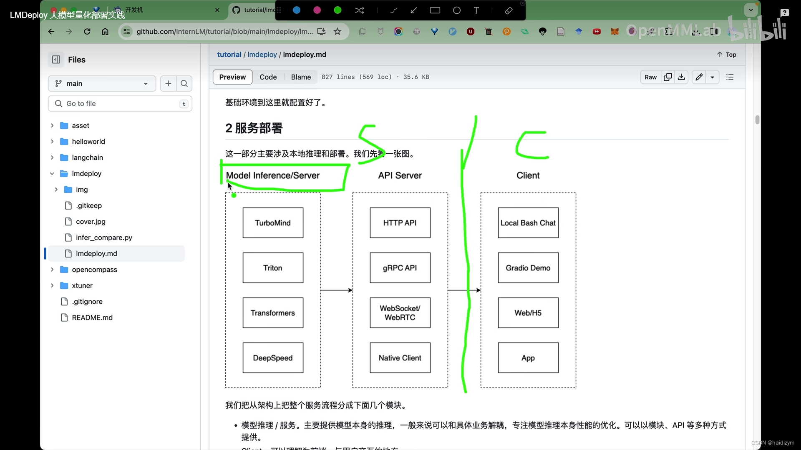Image resolution: width=801 pixels, height=450 pixels.
Task: Close the 开发机 browser tab
Action: tap(217, 10)
